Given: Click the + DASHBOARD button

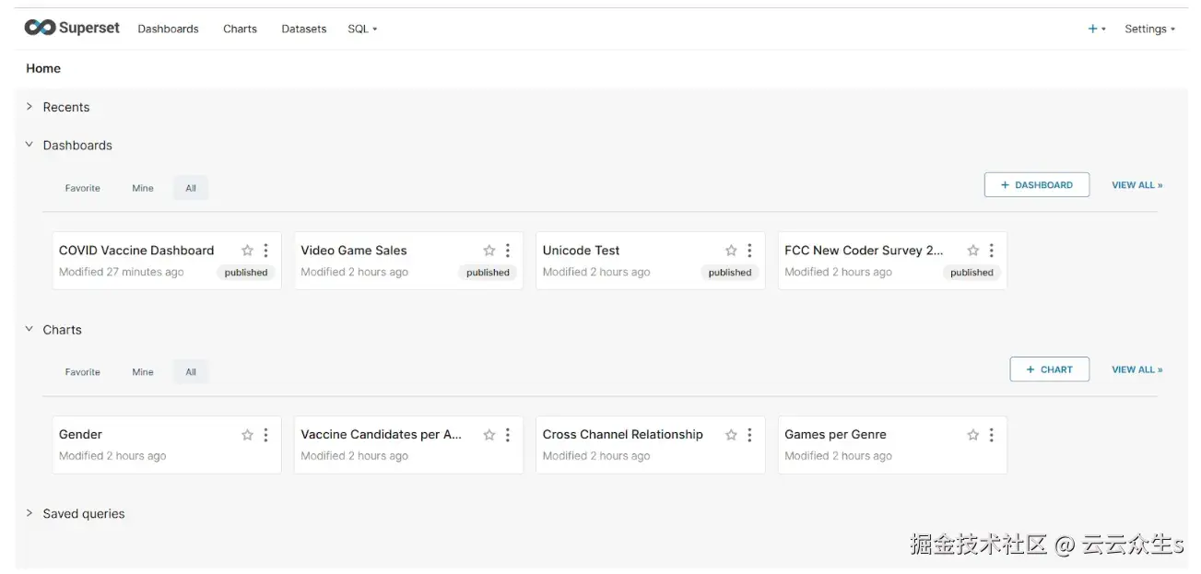Looking at the screenshot, I should point(1036,185).
